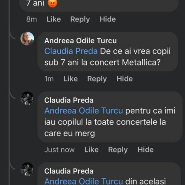Image resolution: width=185 pixels, height=185 pixels.
Task: Hide Andreea Odile Turcu's comment
Action: 125,79
